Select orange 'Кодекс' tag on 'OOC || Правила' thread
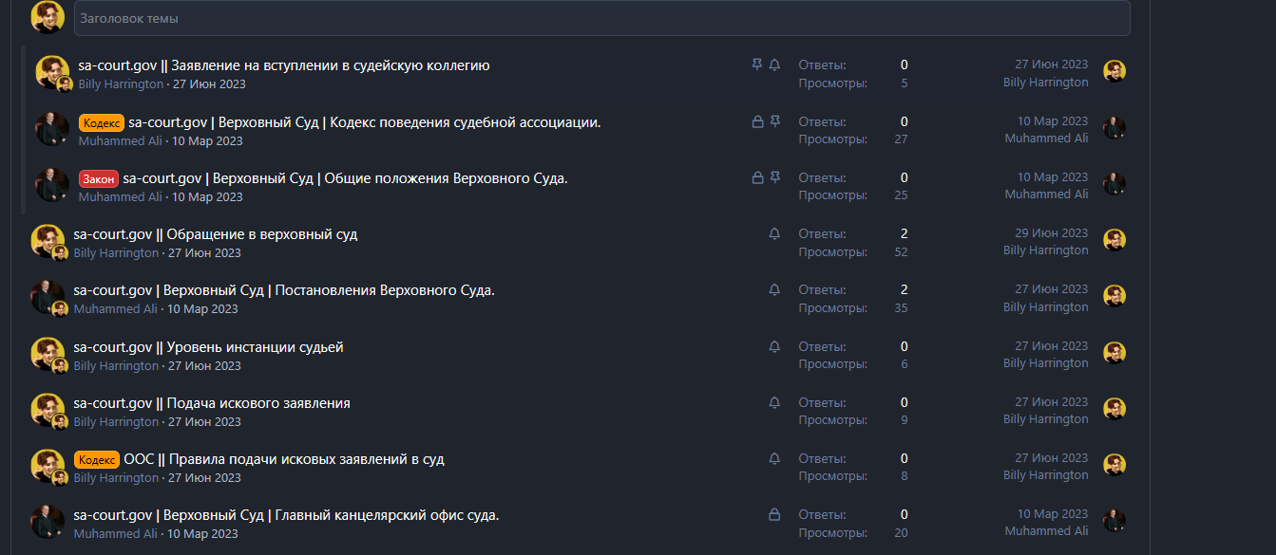The image size is (1276, 555). point(97,459)
